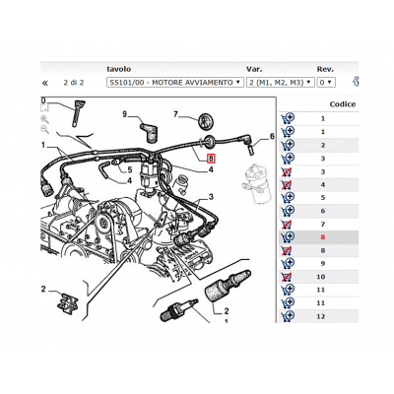Click crossed-out cart icon for black code 8
Viewport: 394px width, 394px height.
click(287, 250)
